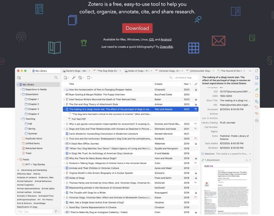Select the 'anthropomorphism' tag
274x216 pixels.
[x=26, y=199]
